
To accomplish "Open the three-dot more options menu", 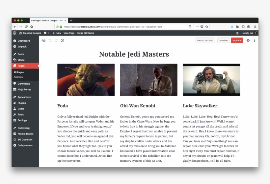I will point(254,40).
